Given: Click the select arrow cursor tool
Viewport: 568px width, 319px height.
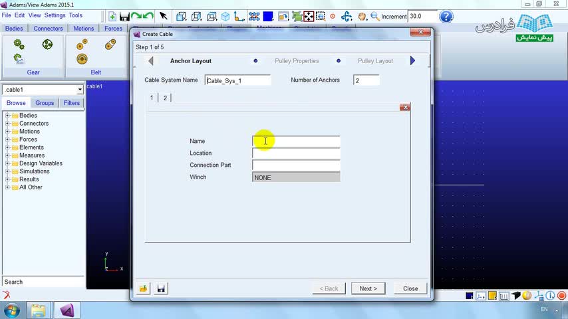Looking at the screenshot, I should pos(164,16).
